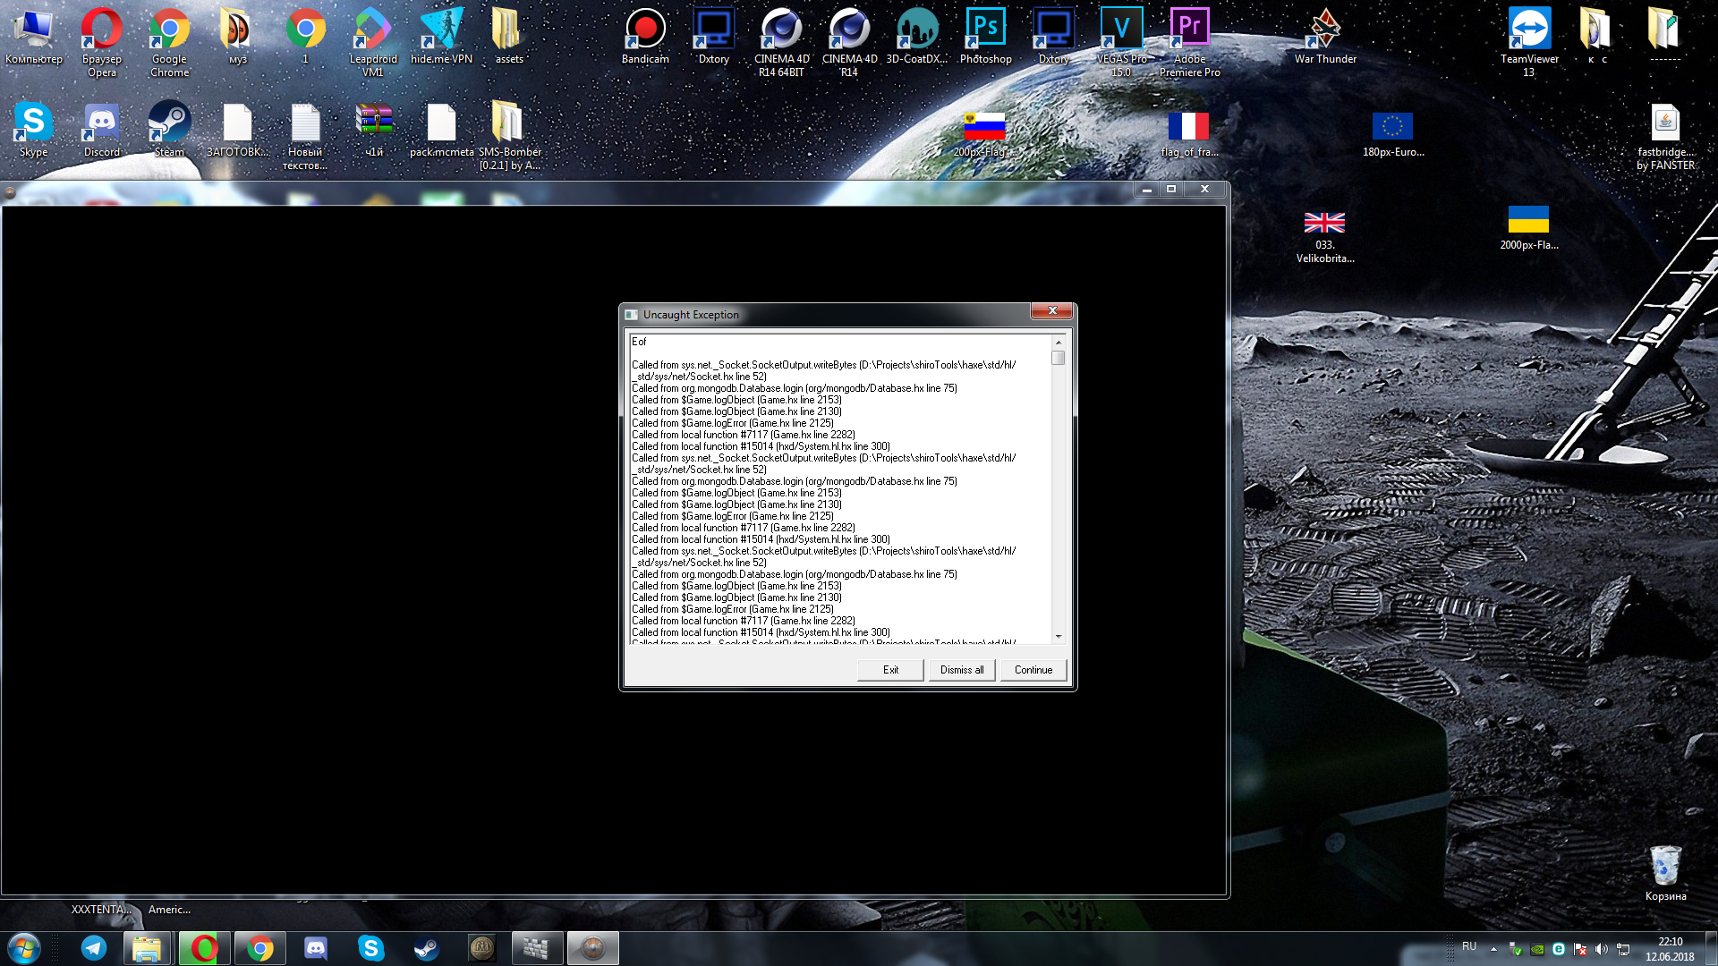Maximize the black game window

1170,189
